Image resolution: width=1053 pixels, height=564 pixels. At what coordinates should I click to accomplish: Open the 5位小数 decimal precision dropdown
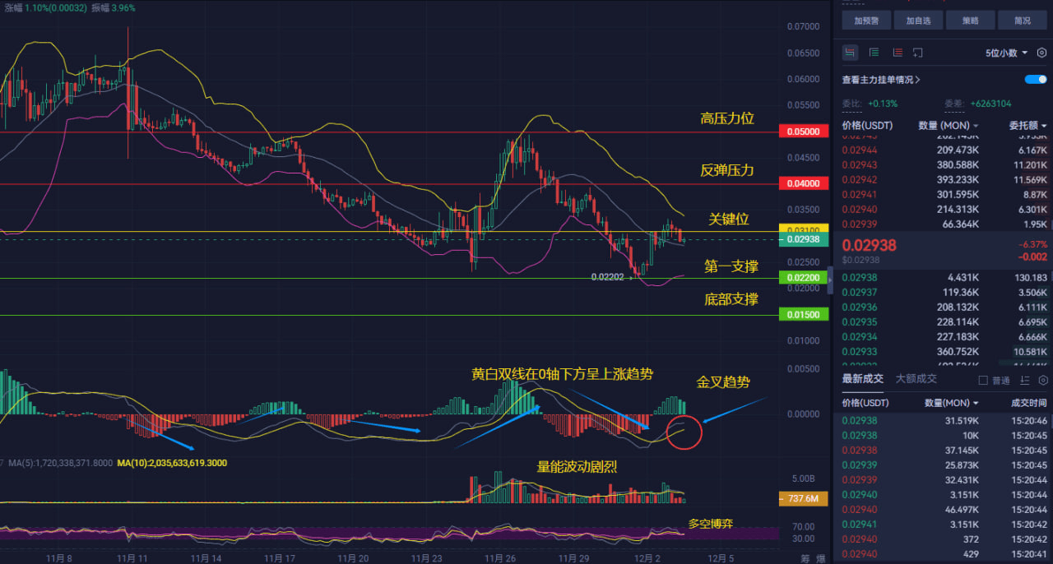point(1007,53)
